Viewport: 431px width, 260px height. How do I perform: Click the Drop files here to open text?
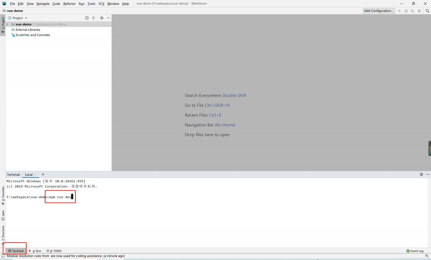(207, 135)
